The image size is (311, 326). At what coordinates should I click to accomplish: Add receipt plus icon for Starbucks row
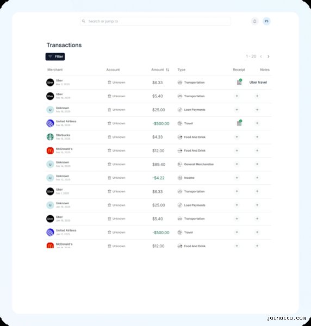tap(237, 137)
